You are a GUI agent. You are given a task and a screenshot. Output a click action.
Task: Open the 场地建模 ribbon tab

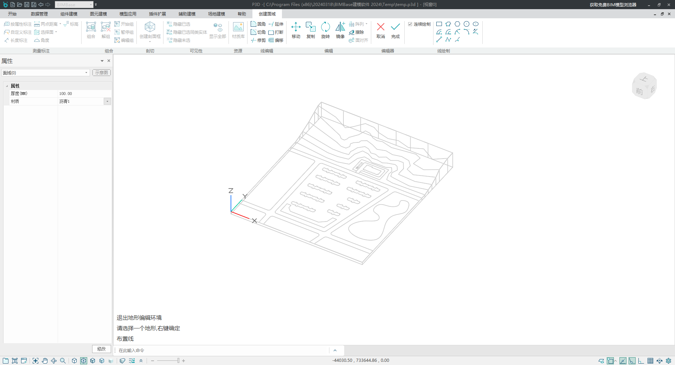click(216, 14)
